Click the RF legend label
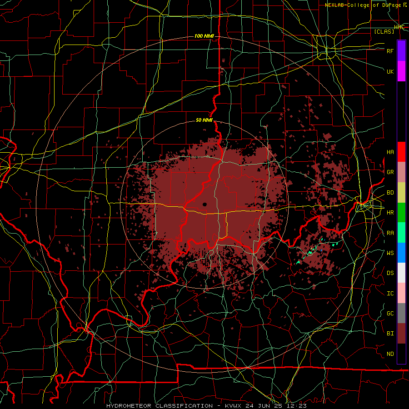Viewport: 409px width, 409px height. [390, 51]
